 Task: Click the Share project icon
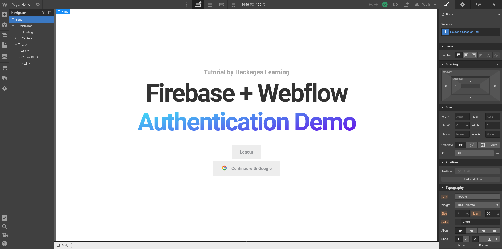click(x=406, y=4)
